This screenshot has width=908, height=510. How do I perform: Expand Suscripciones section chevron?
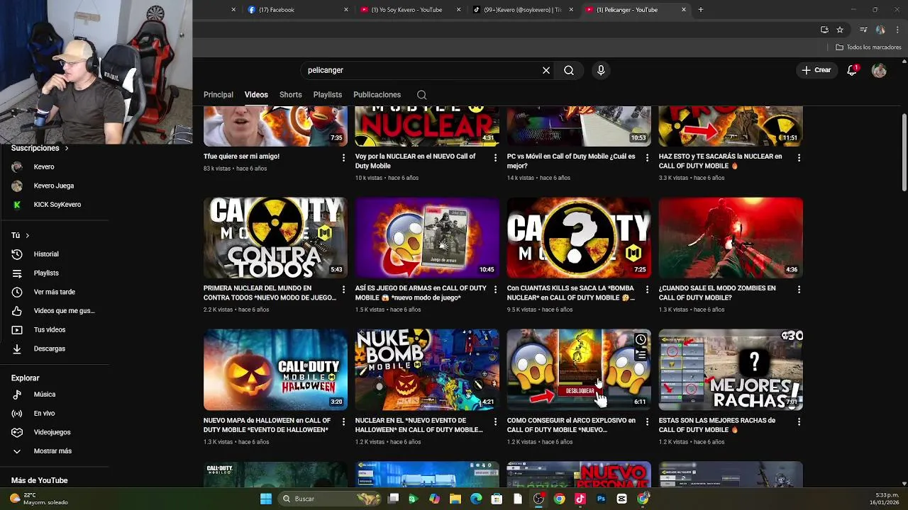(x=67, y=148)
